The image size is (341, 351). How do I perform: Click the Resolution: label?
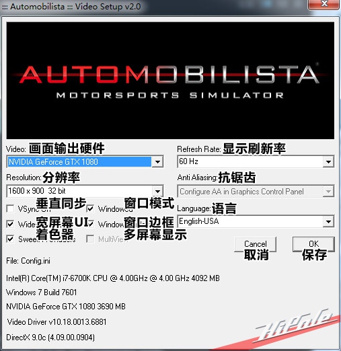24,178
